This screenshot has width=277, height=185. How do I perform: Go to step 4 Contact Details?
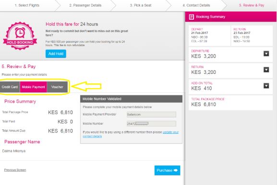pyautogui.click(x=196, y=5)
